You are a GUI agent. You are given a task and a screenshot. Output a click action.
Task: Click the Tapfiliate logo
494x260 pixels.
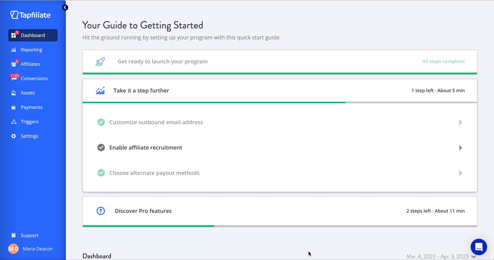pos(30,15)
